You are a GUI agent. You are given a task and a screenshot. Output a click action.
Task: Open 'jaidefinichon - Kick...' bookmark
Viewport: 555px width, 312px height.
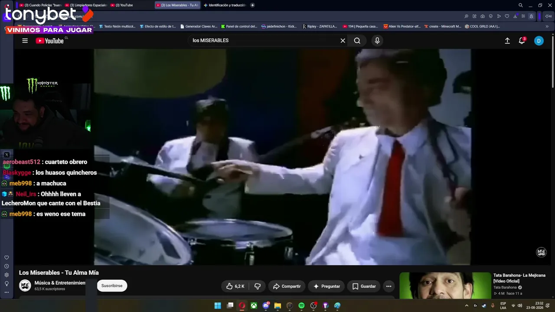(279, 26)
